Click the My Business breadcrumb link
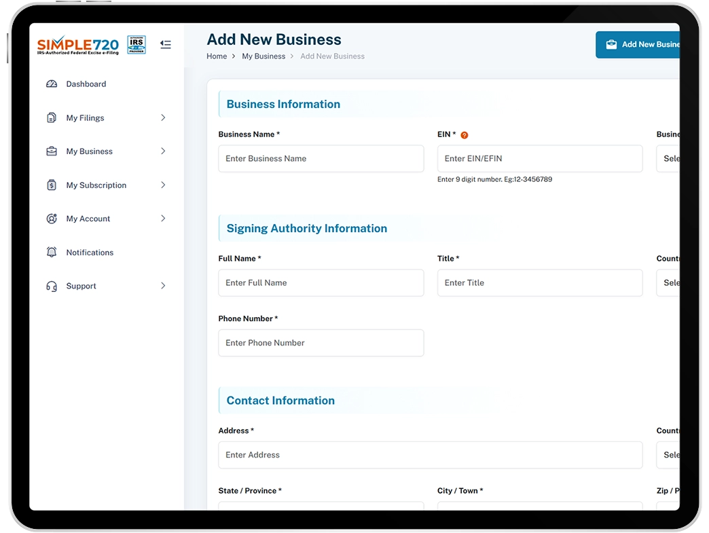This screenshot has width=709, height=533. pyautogui.click(x=263, y=56)
